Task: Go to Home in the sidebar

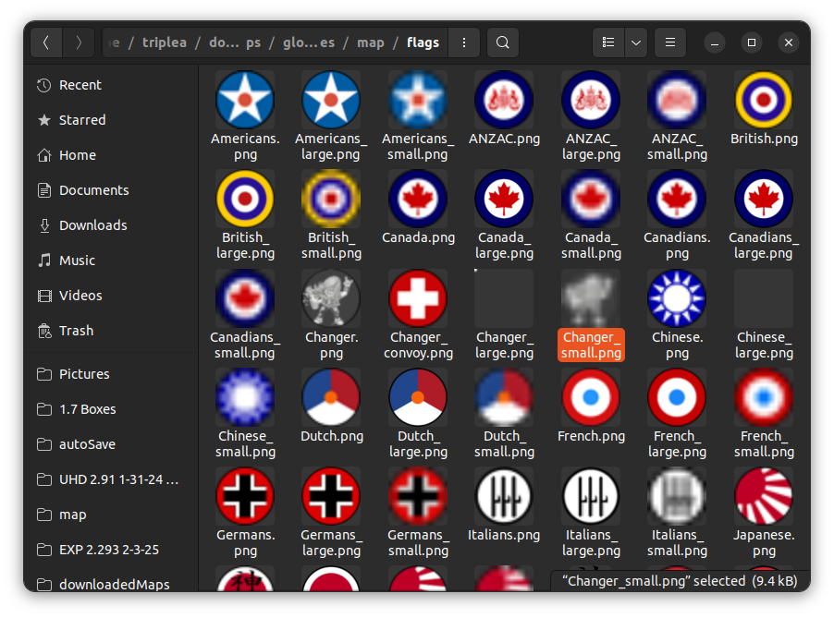Action: click(x=111, y=155)
